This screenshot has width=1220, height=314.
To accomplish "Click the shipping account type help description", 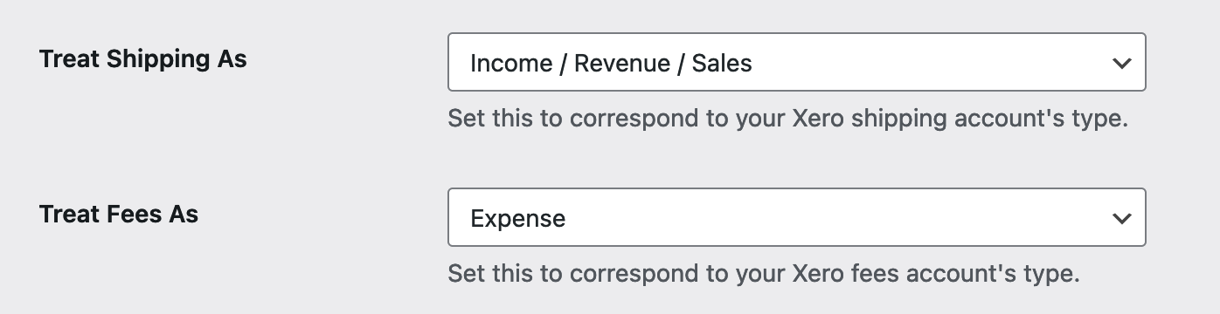I will [788, 119].
